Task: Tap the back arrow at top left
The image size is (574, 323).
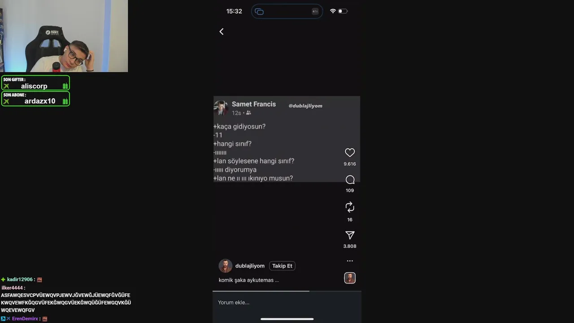Action: point(222,31)
